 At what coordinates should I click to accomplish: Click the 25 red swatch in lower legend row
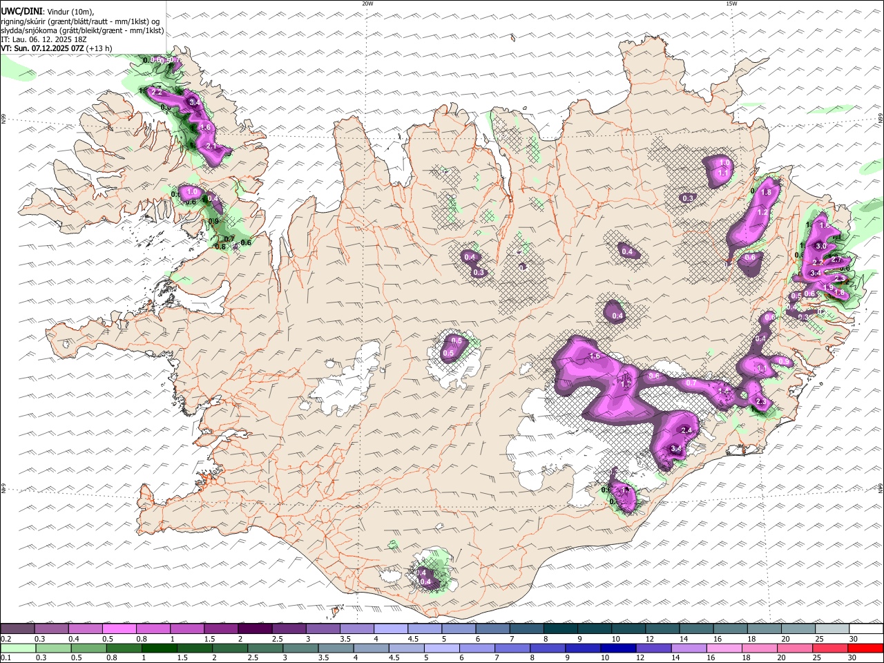point(829,648)
